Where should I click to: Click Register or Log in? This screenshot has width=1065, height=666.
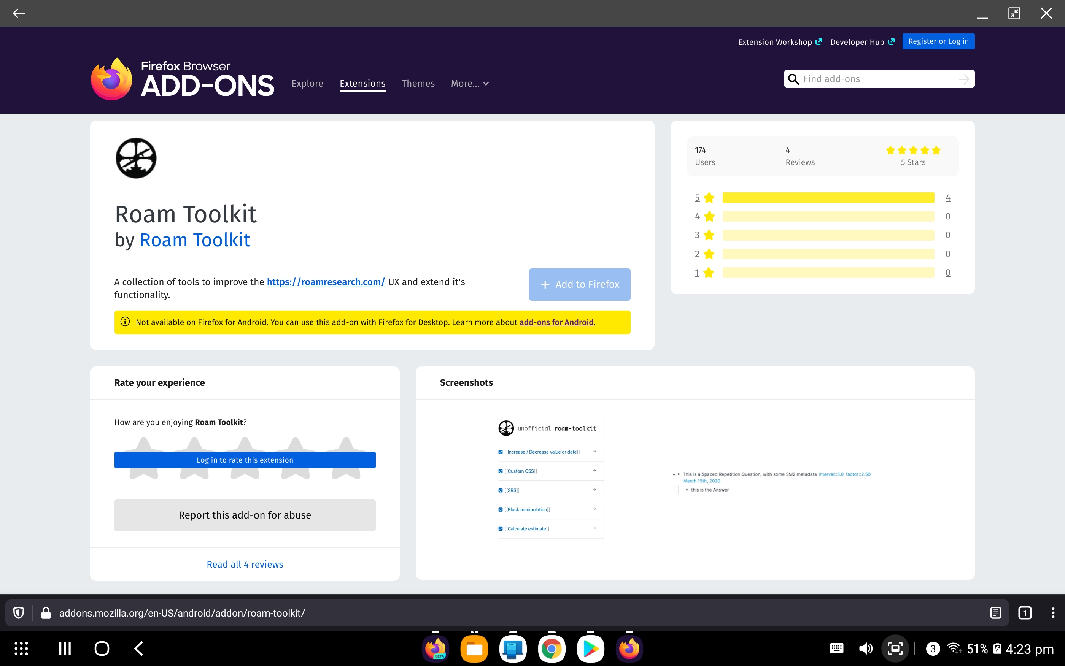938,41
